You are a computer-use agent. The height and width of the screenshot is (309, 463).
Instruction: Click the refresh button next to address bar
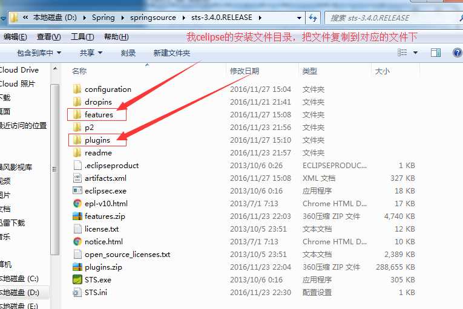[313, 18]
